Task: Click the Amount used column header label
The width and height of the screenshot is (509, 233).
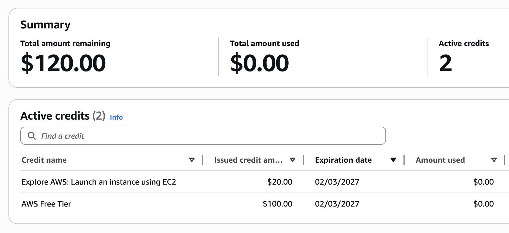Action: coord(440,160)
